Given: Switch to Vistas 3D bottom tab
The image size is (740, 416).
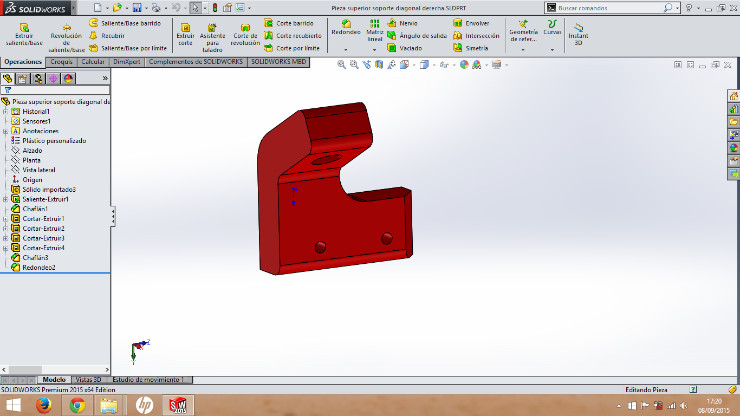Looking at the screenshot, I should coord(88,380).
